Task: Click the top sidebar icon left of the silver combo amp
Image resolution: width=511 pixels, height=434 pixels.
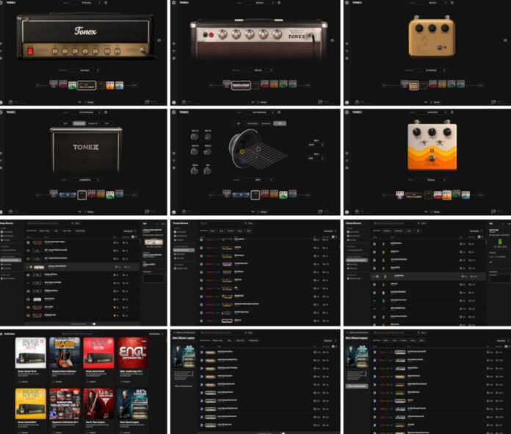Action: [174, 43]
